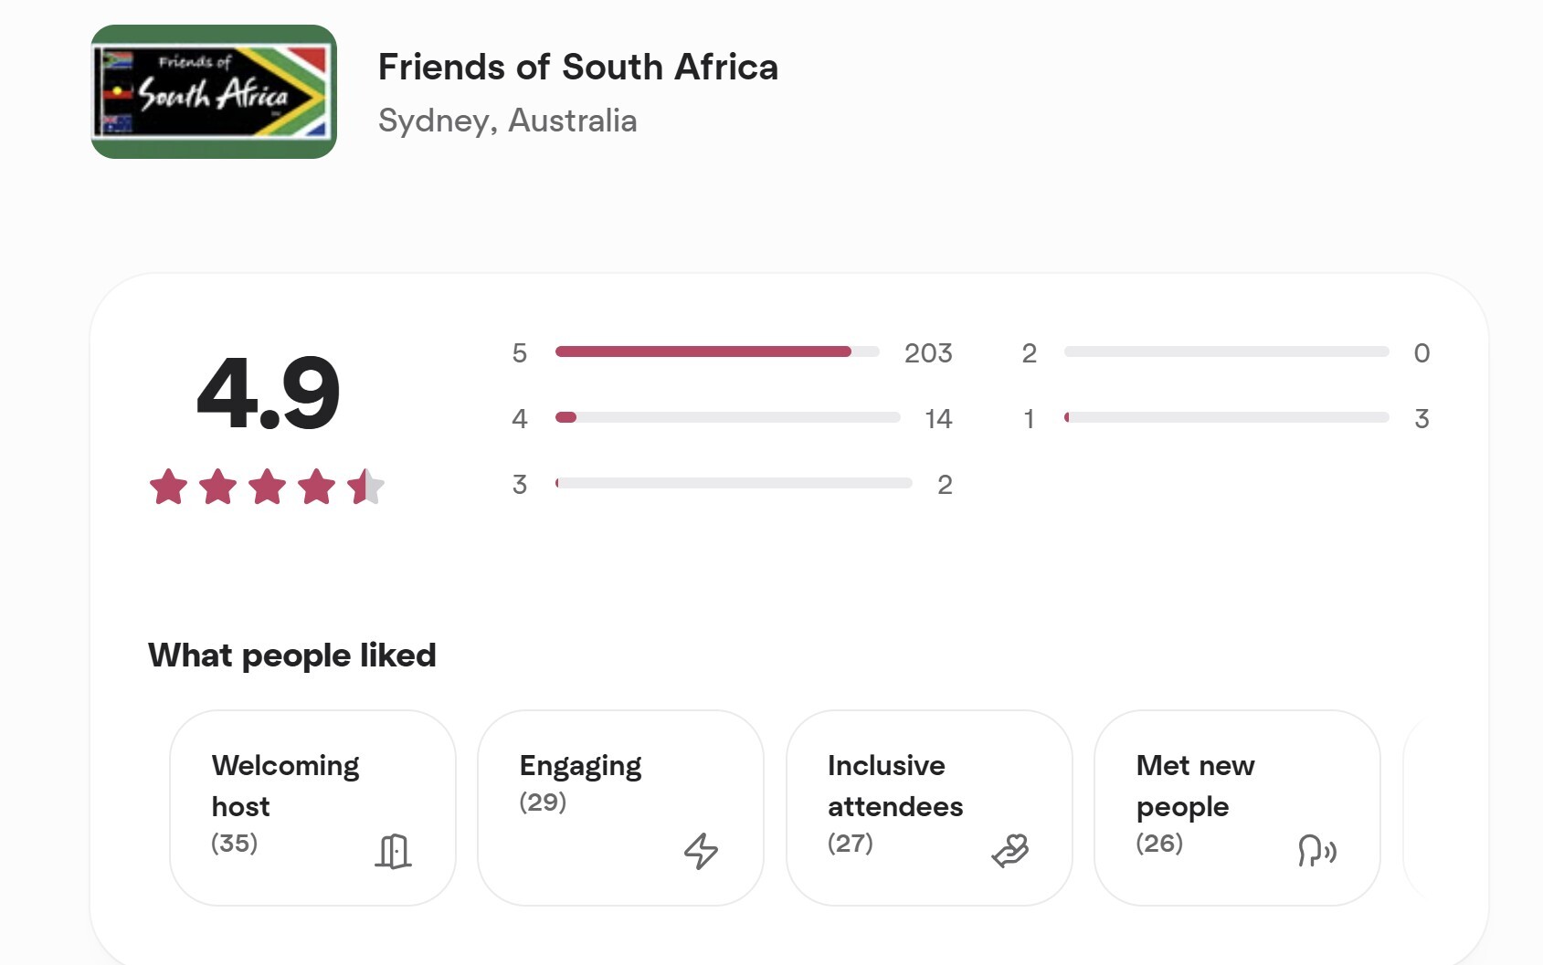Click the 5-star rating progress bar
This screenshot has width=1543, height=965.
(715, 351)
